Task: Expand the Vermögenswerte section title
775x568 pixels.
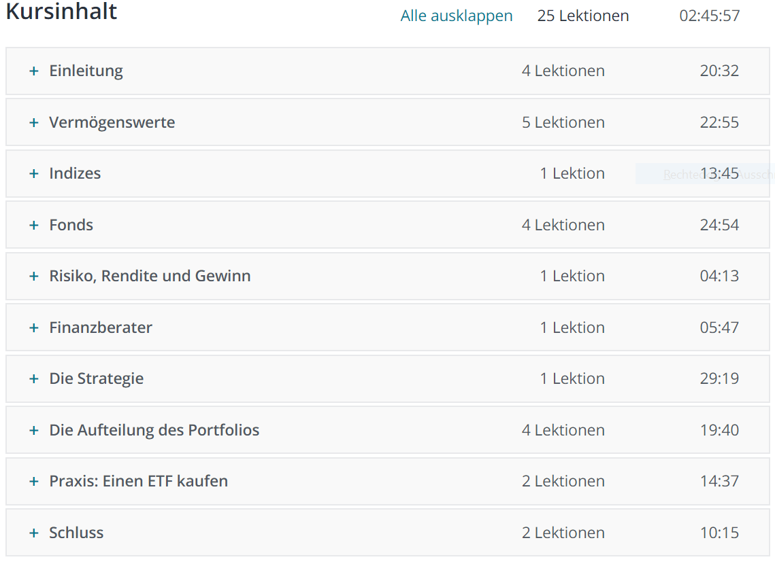Action: coord(112,122)
